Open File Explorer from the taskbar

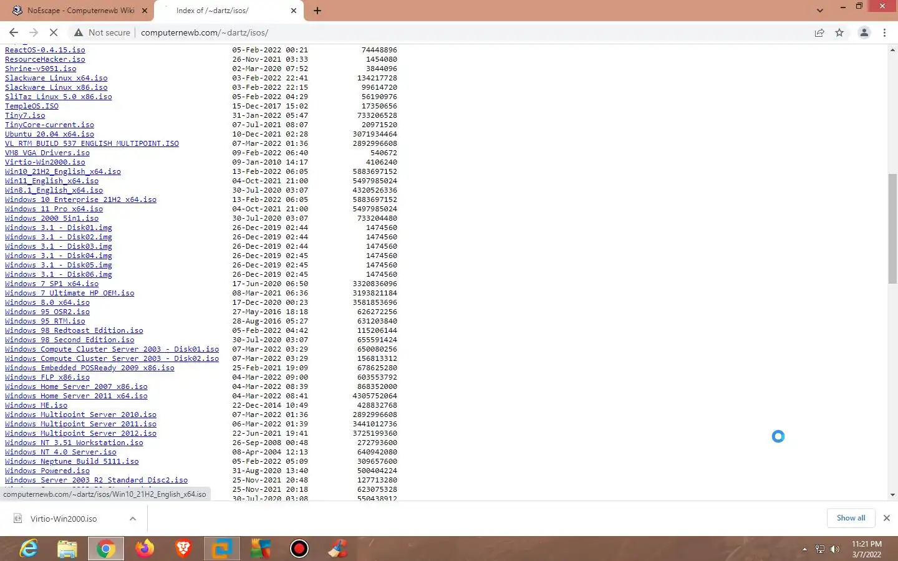[67, 549]
